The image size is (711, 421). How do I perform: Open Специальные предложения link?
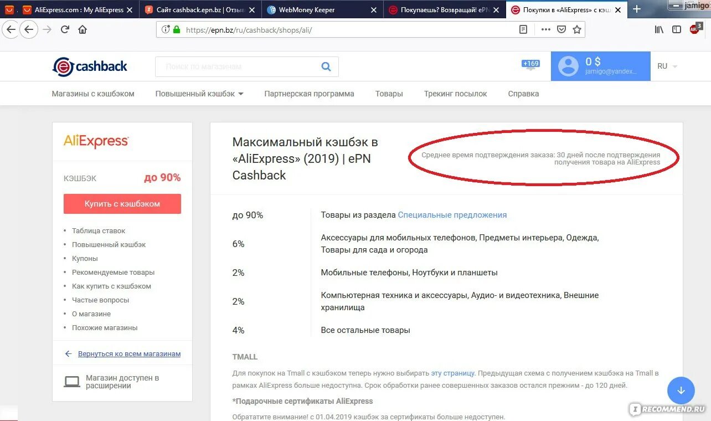(x=452, y=215)
